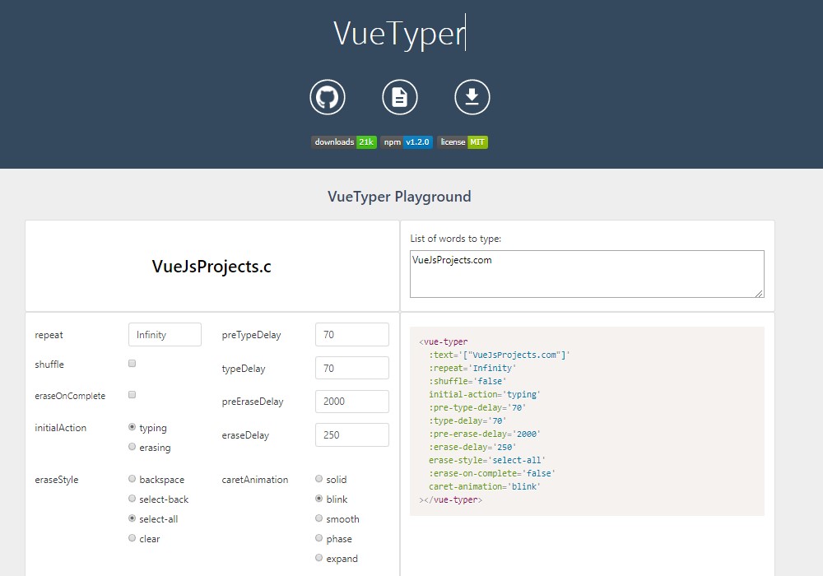Toggle the shuffle checkbox
This screenshot has height=576, width=823.
click(133, 364)
